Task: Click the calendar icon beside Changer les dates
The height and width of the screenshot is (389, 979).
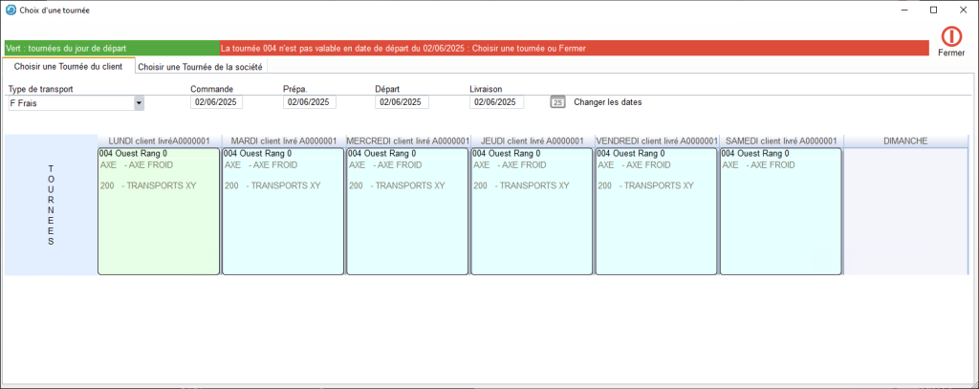Action: tap(558, 102)
